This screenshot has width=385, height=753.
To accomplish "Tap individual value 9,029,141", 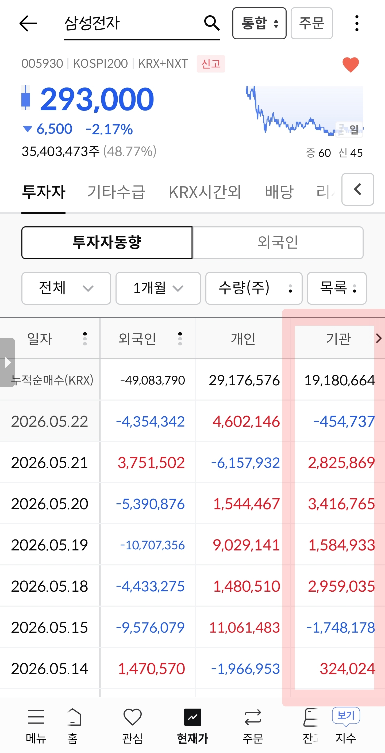I will (x=246, y=545).
